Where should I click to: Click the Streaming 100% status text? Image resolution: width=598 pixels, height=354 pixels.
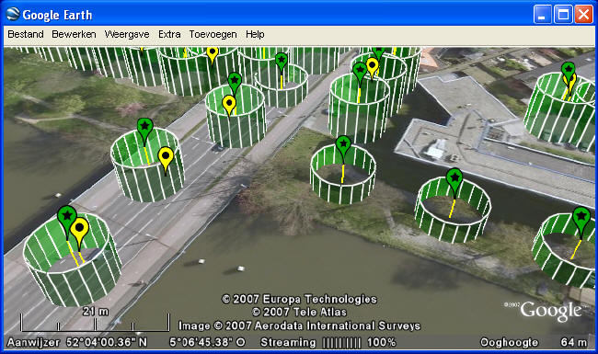point(328,342)
